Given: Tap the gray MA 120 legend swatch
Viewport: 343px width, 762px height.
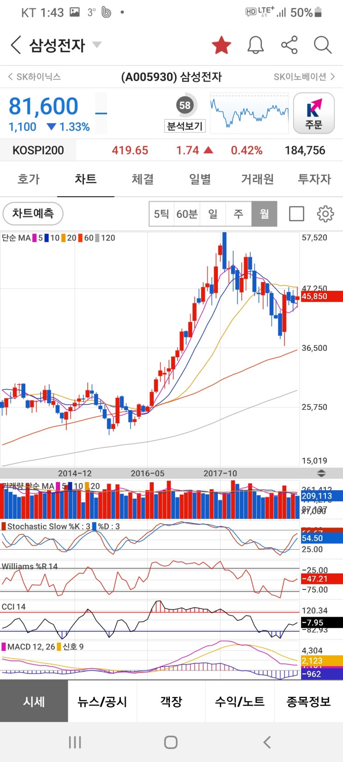Looking at the screenshot, I should [x=97, y=238].
